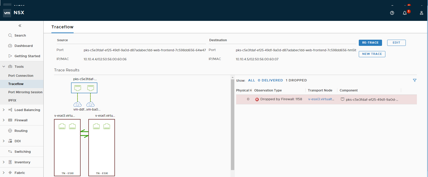The width and height of the screenshot is (428, 177).
Task: Show ALL observations
Action: [251, 80]
